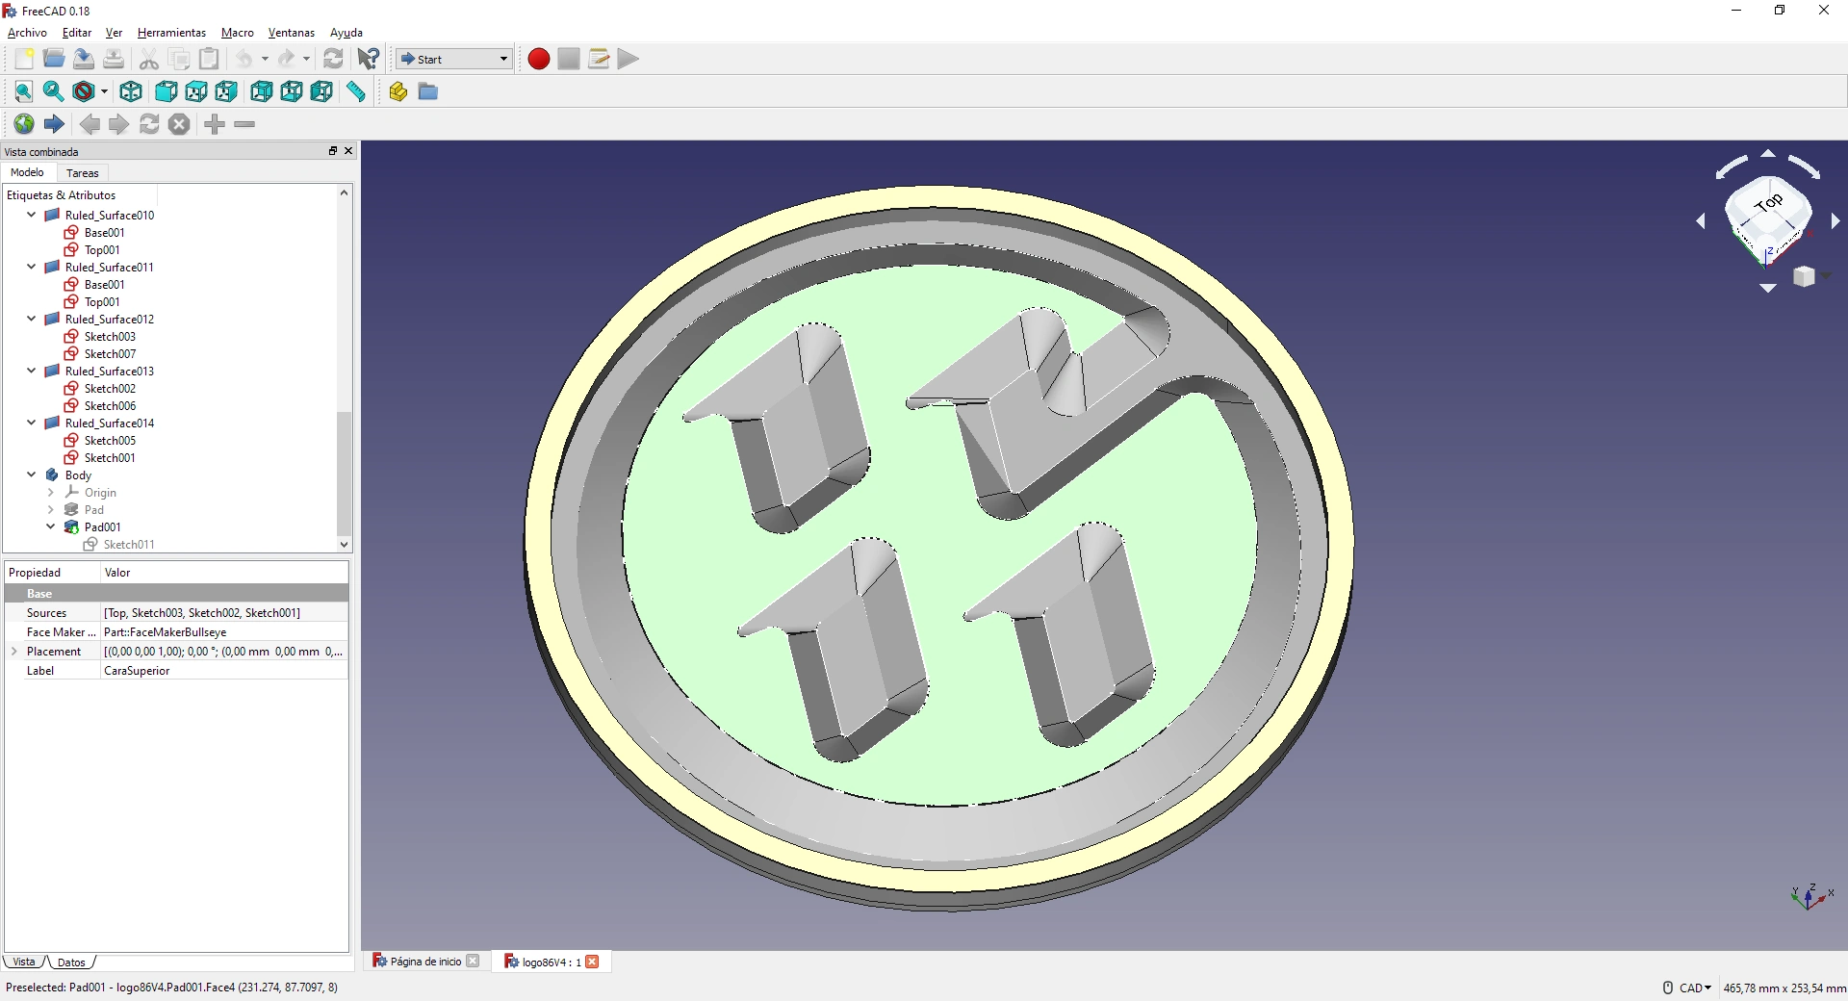This screenshot has width=1848, height=1001.
Task: Fit selection magnifier icon
Action: 54,91
